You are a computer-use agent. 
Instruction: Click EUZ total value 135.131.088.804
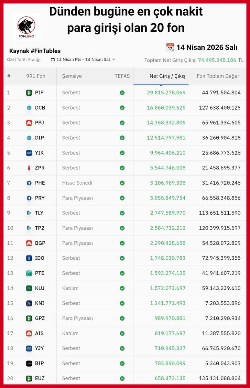(220, 378)
